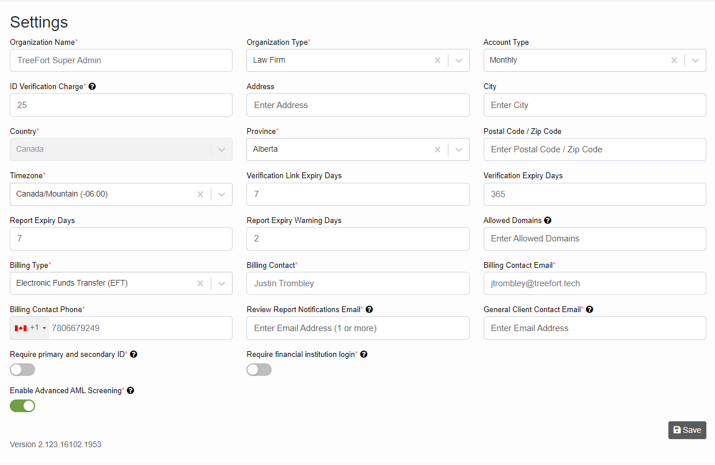
Task: Click the Require financial institution login help icon
Action: coord(364,354)
